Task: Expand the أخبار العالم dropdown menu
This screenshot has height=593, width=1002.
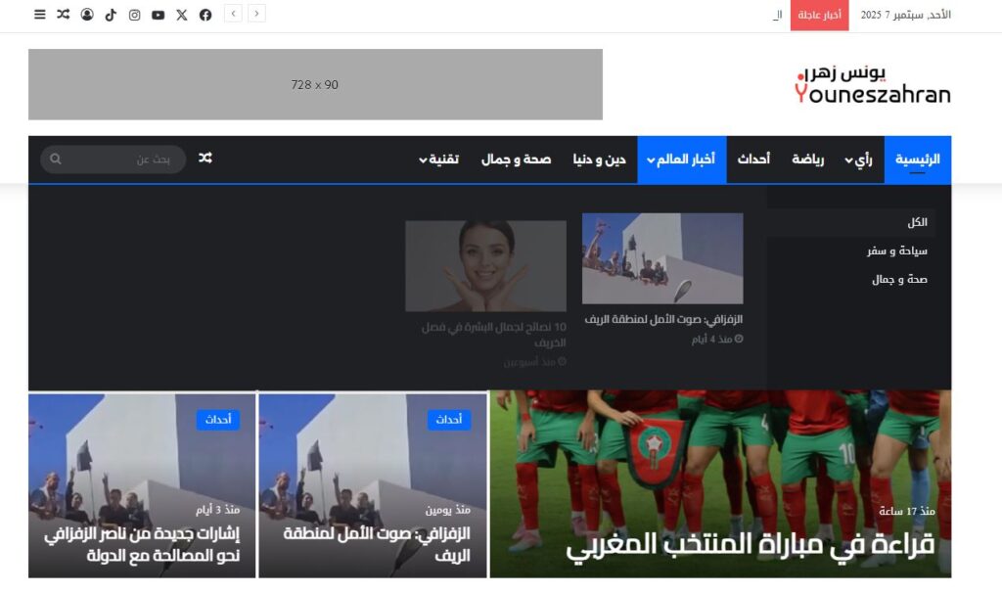Action: (681, 160)
